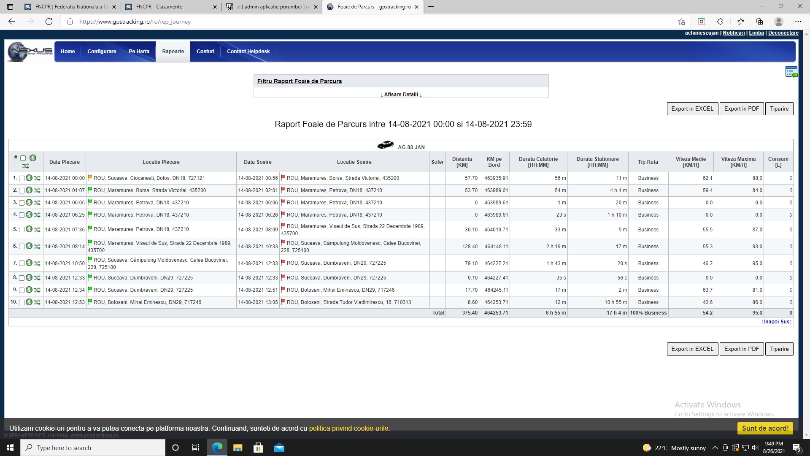Screen dimensions: 810x456
Task: Click the shuffle arrows icon in the table header
Action: coord(26,166)
